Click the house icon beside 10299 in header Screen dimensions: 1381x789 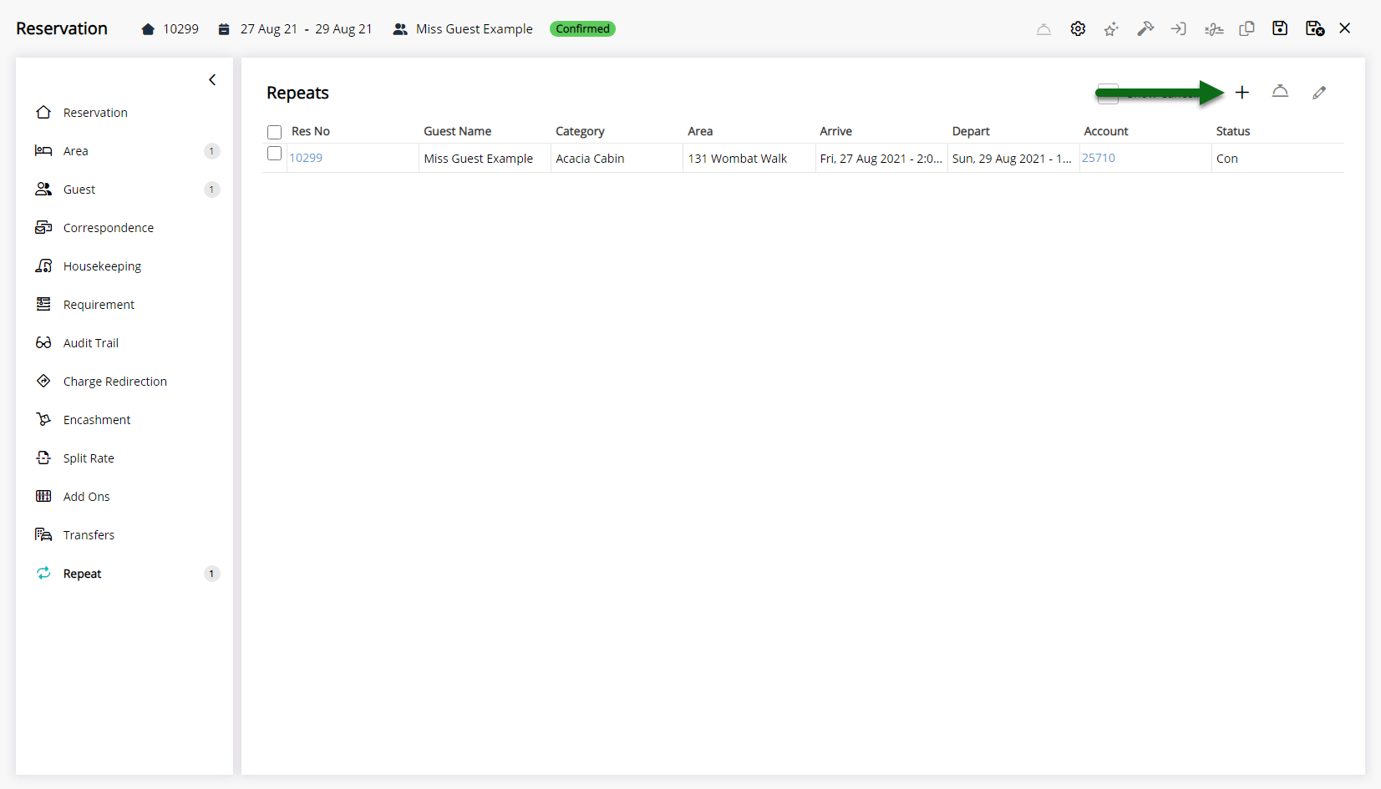tap(148, 29)
